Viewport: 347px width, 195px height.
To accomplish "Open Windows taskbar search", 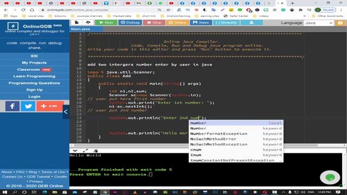I will [x=15, y=192].
